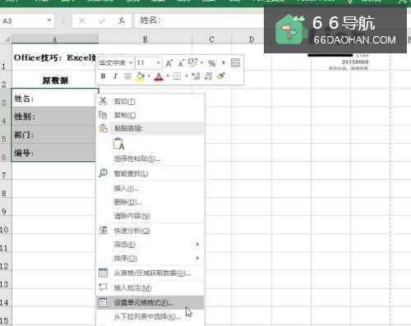The image size is (411, 326).
Task: Click the insert function fx button
Action: click(122, 21)
